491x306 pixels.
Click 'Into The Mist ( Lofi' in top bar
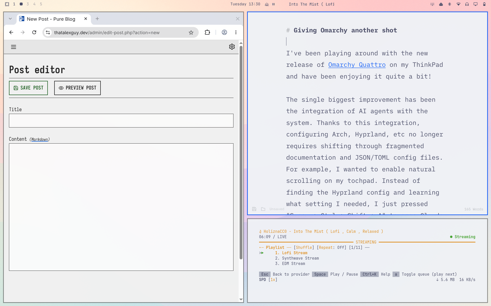311,4
